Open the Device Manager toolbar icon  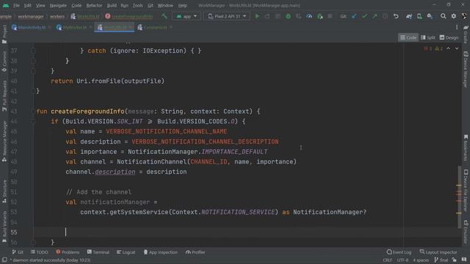point(419,16)
